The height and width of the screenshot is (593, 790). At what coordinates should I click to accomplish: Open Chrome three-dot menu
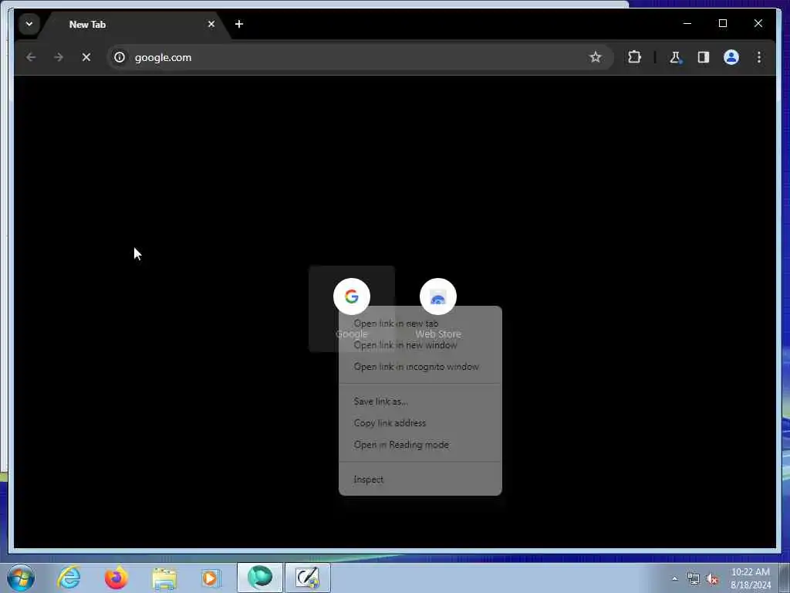[759, 57]
